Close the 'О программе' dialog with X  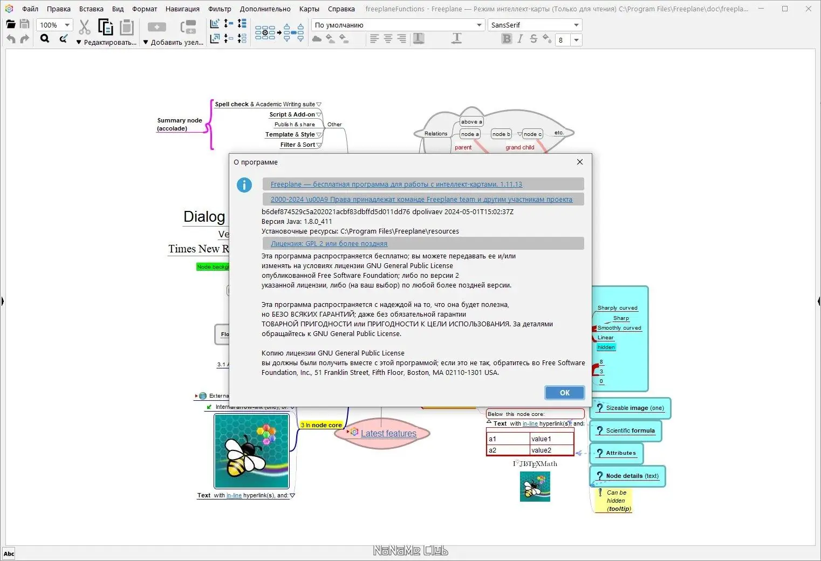[580, 162]
